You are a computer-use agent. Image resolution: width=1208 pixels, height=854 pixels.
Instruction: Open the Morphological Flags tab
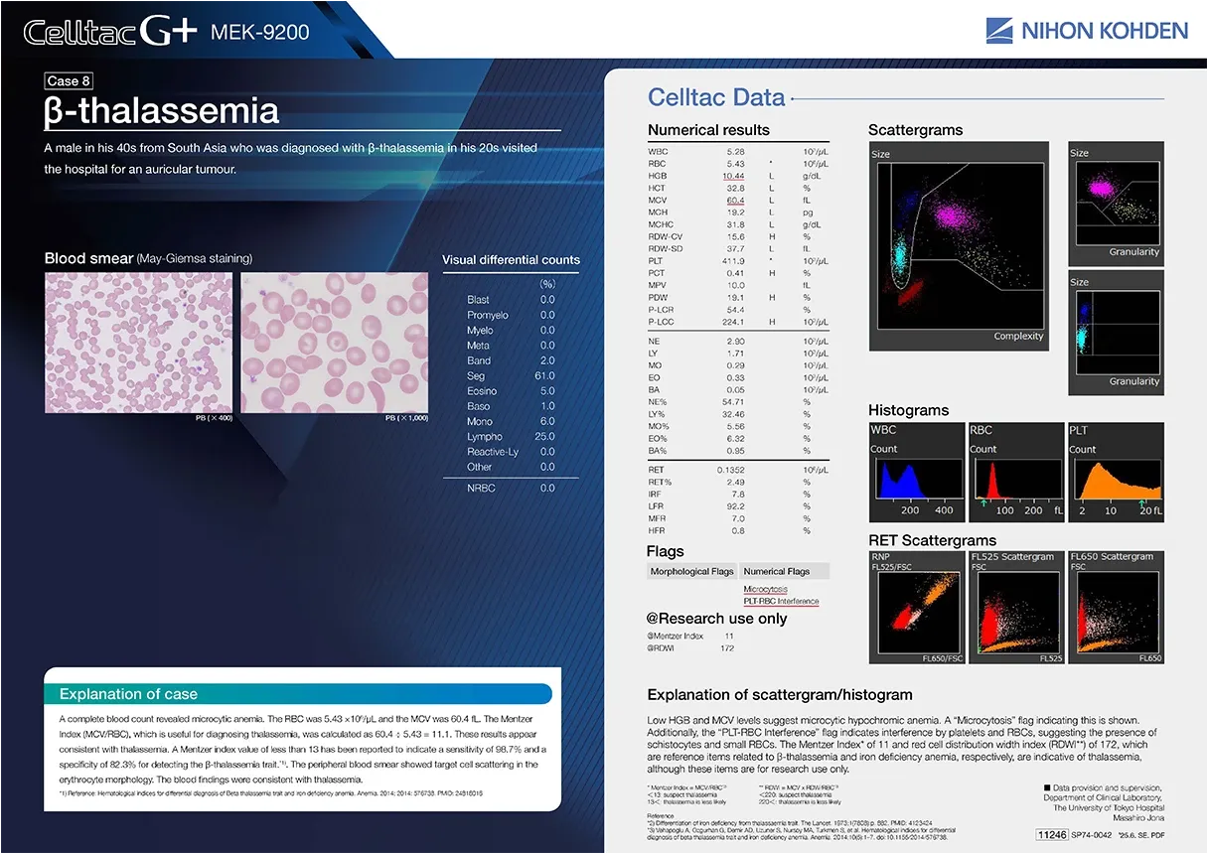click(691, 571)
